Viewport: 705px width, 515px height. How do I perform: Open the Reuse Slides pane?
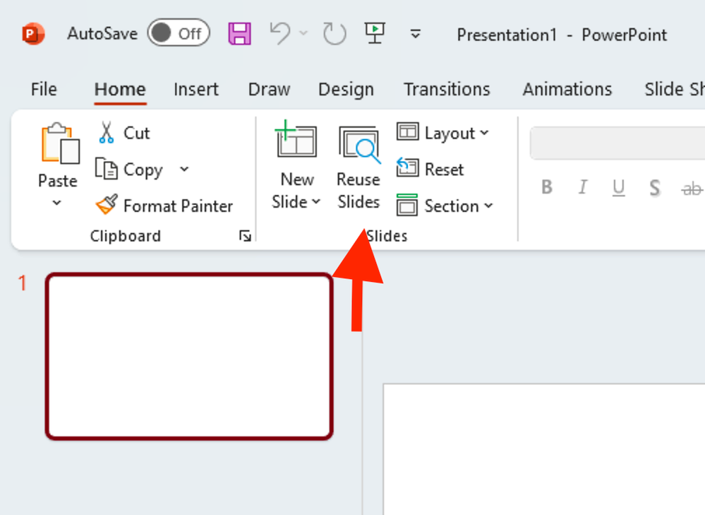(x=358, y=168)
